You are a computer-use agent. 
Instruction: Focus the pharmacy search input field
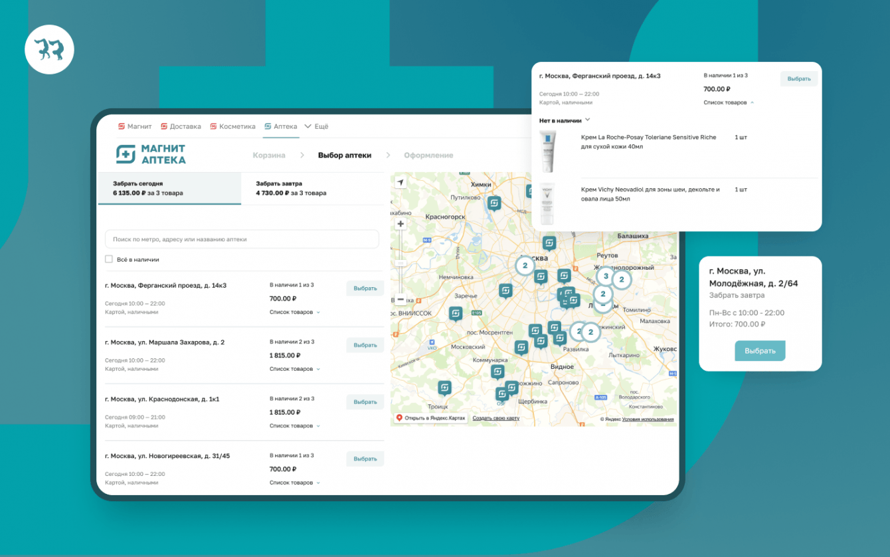pos(242,239)
